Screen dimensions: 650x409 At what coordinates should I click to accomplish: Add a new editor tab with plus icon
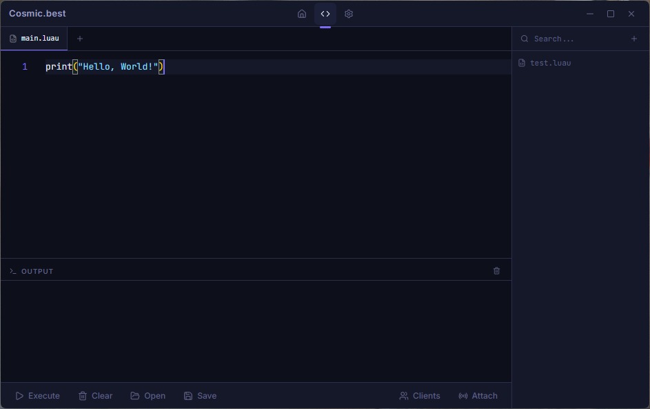(80, 39)
